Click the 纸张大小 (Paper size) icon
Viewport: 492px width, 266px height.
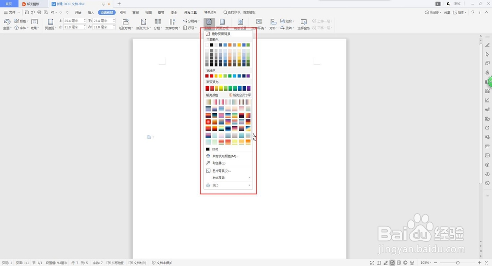pos(143,22)
